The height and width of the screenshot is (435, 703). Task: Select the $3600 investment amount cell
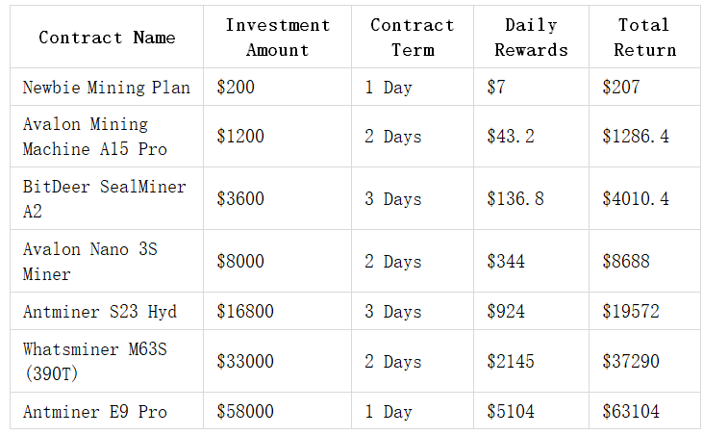(x=240, y=199)
